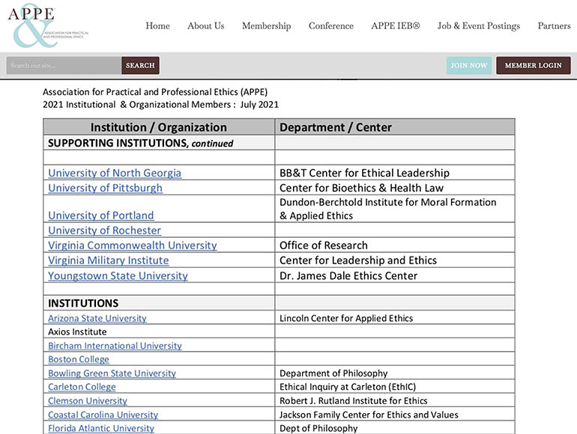Image resolution: width=577 pixels, height=434 pixels.
Task: Open the Home menu item
Action: [157, 26]
